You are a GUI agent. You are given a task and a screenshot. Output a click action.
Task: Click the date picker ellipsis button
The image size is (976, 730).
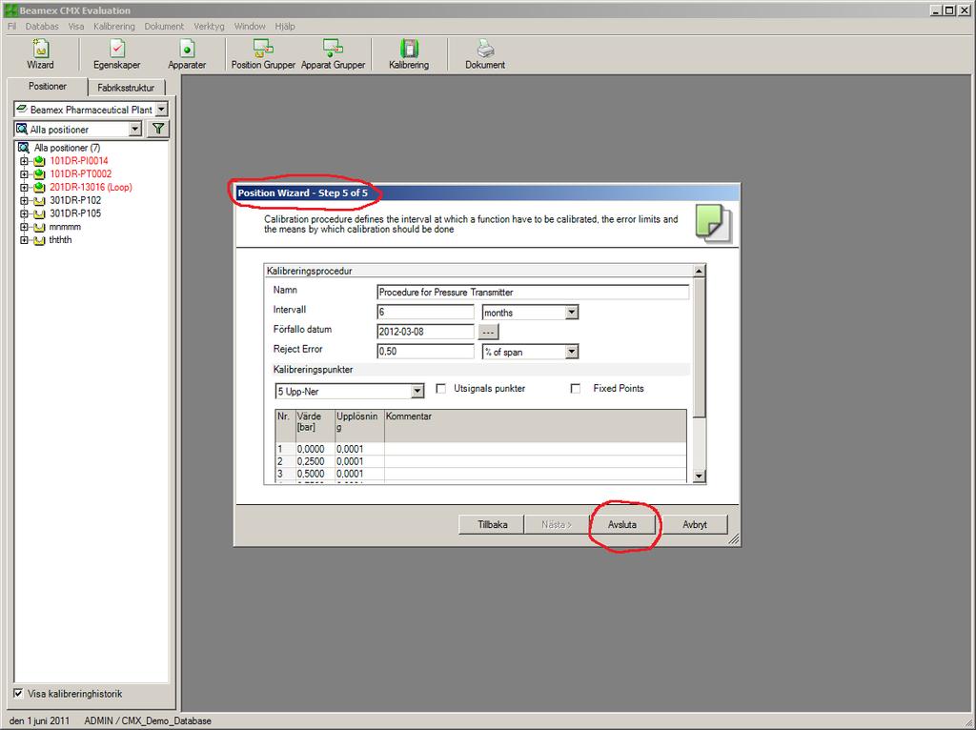click(488, 332)
